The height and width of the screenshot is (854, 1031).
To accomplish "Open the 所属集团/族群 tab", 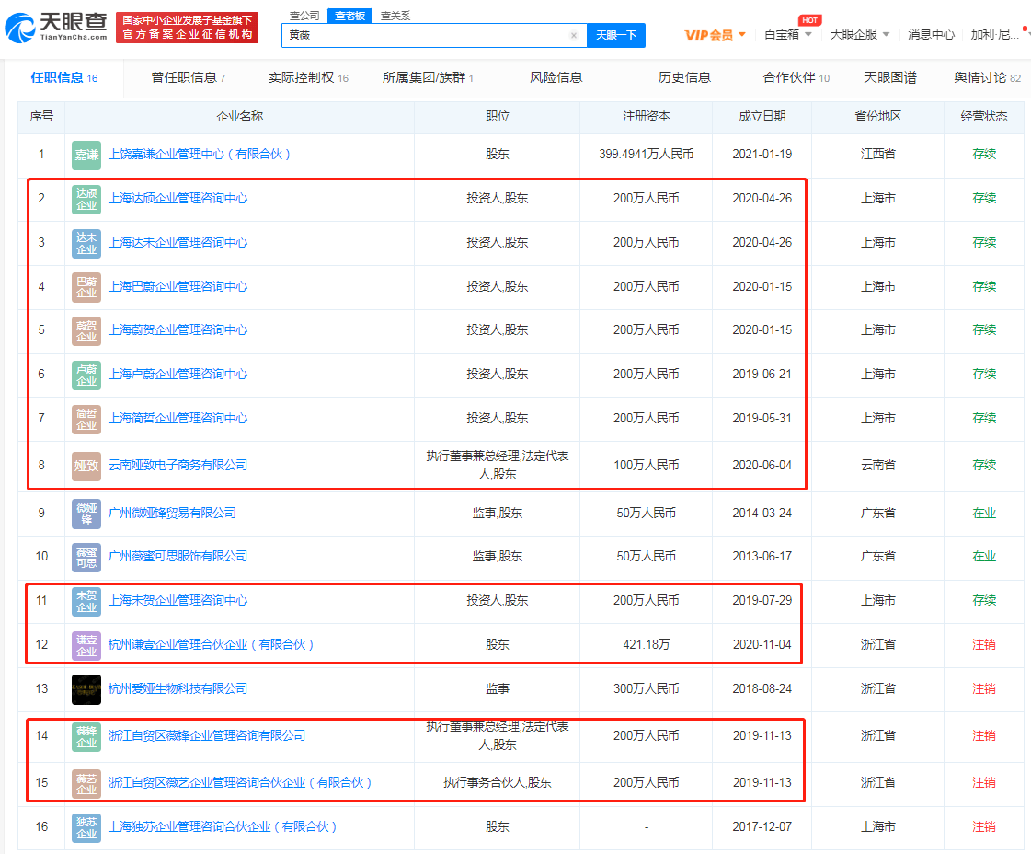I will tap(428, 78).
